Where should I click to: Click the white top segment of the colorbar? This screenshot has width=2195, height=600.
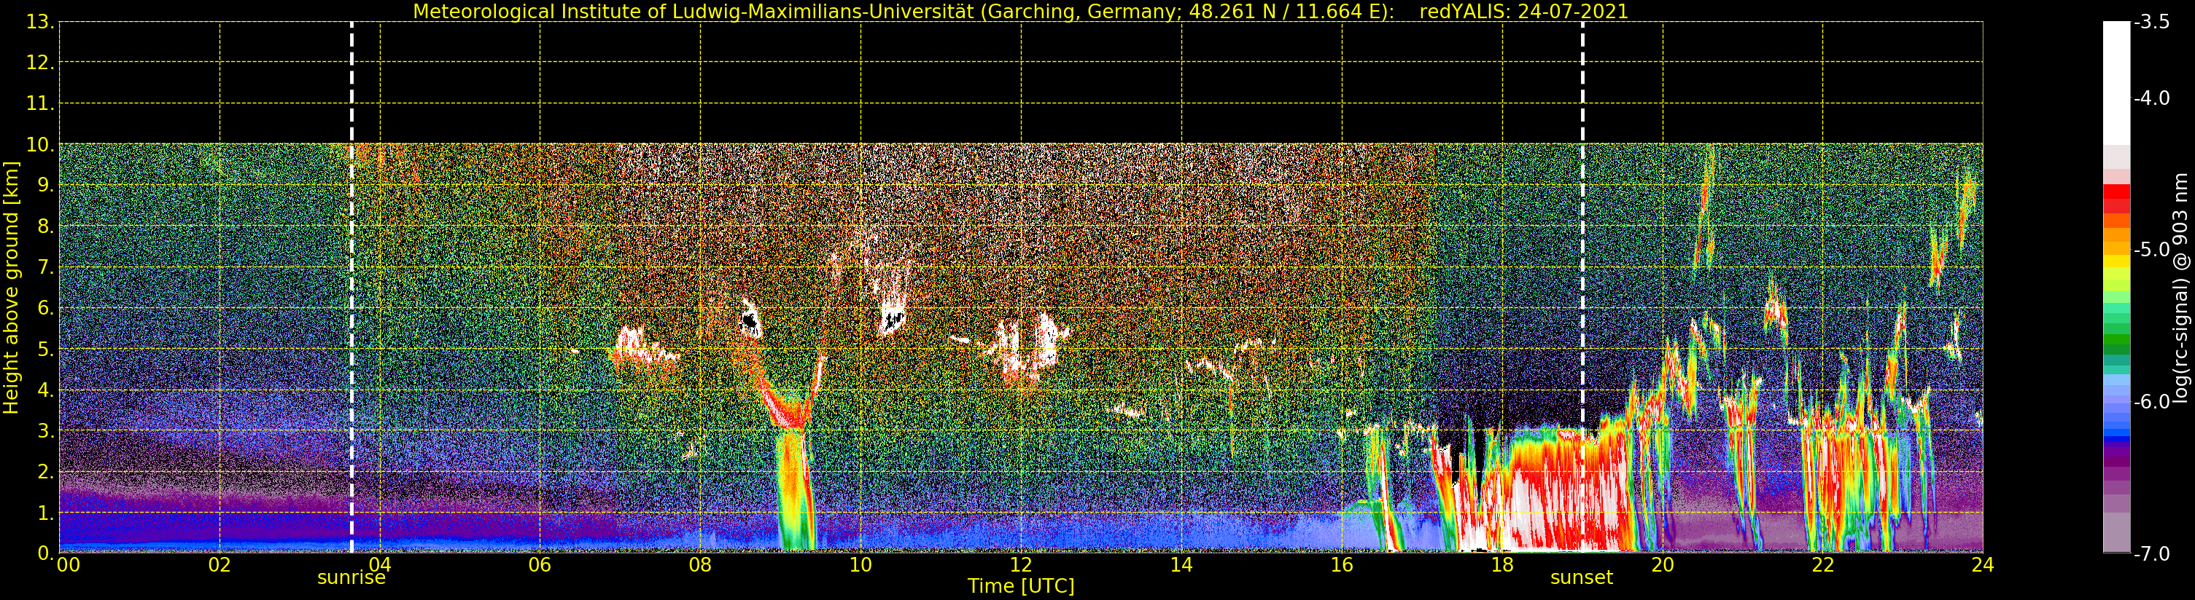click(x=2116, y=84)
